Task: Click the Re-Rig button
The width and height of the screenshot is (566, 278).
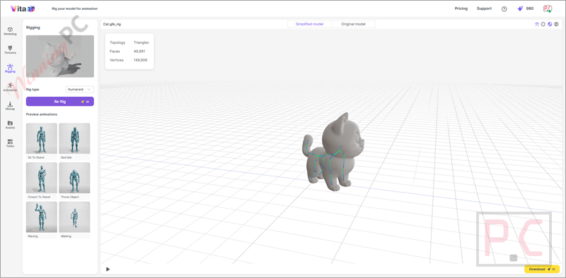Action: 60,102
